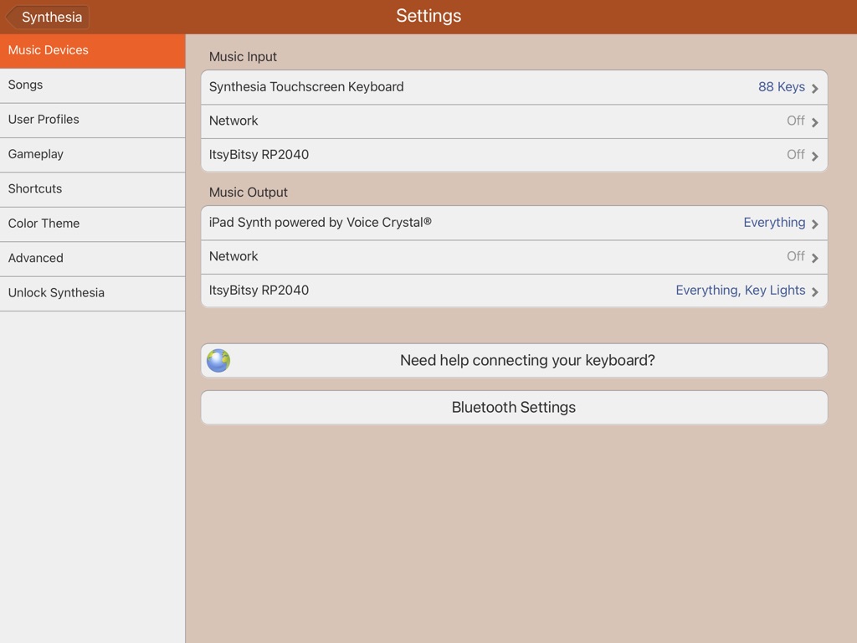Open Advanced settings
The image size is (857, 643).
tap(92, 259)
